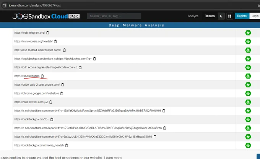This screenshot has width=260, height=159.
Task: Click green reputation icon for web.telegram.org row
Action: (x=248, y=33)
